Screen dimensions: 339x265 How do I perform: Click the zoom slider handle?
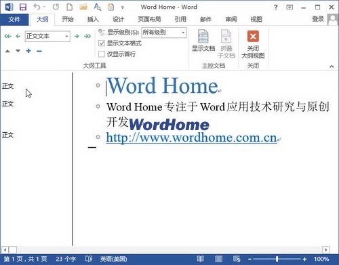point(277,259)
